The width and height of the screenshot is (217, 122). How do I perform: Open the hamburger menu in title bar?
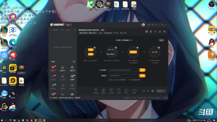[156, 25]
